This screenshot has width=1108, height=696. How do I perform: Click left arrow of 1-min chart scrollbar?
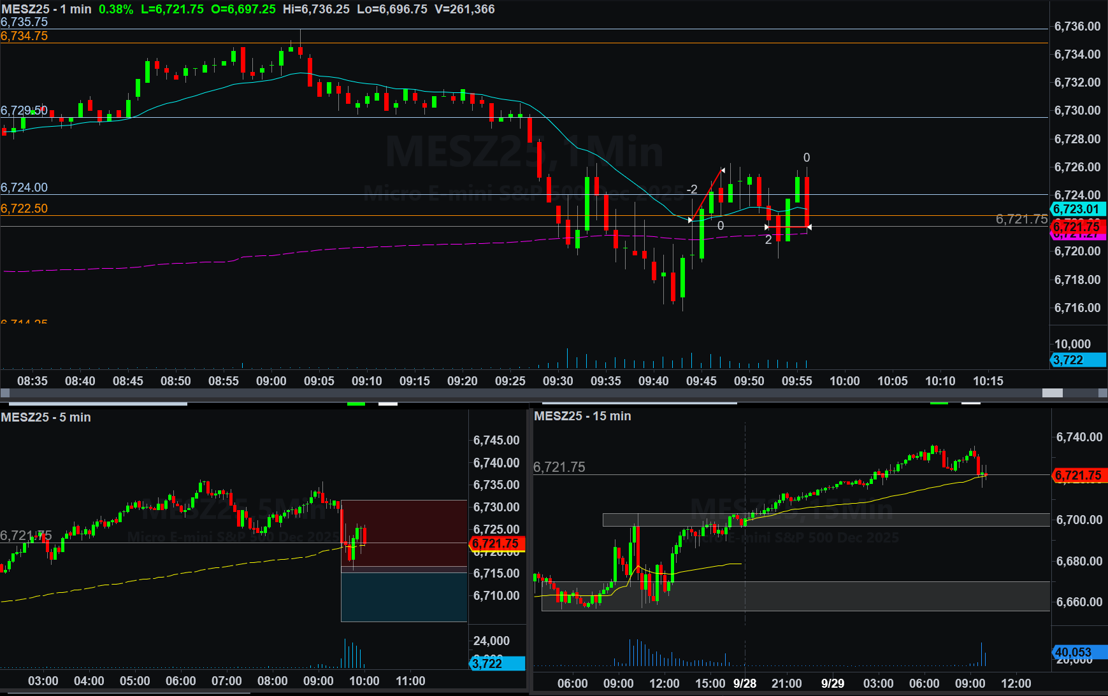coord(4,394)
